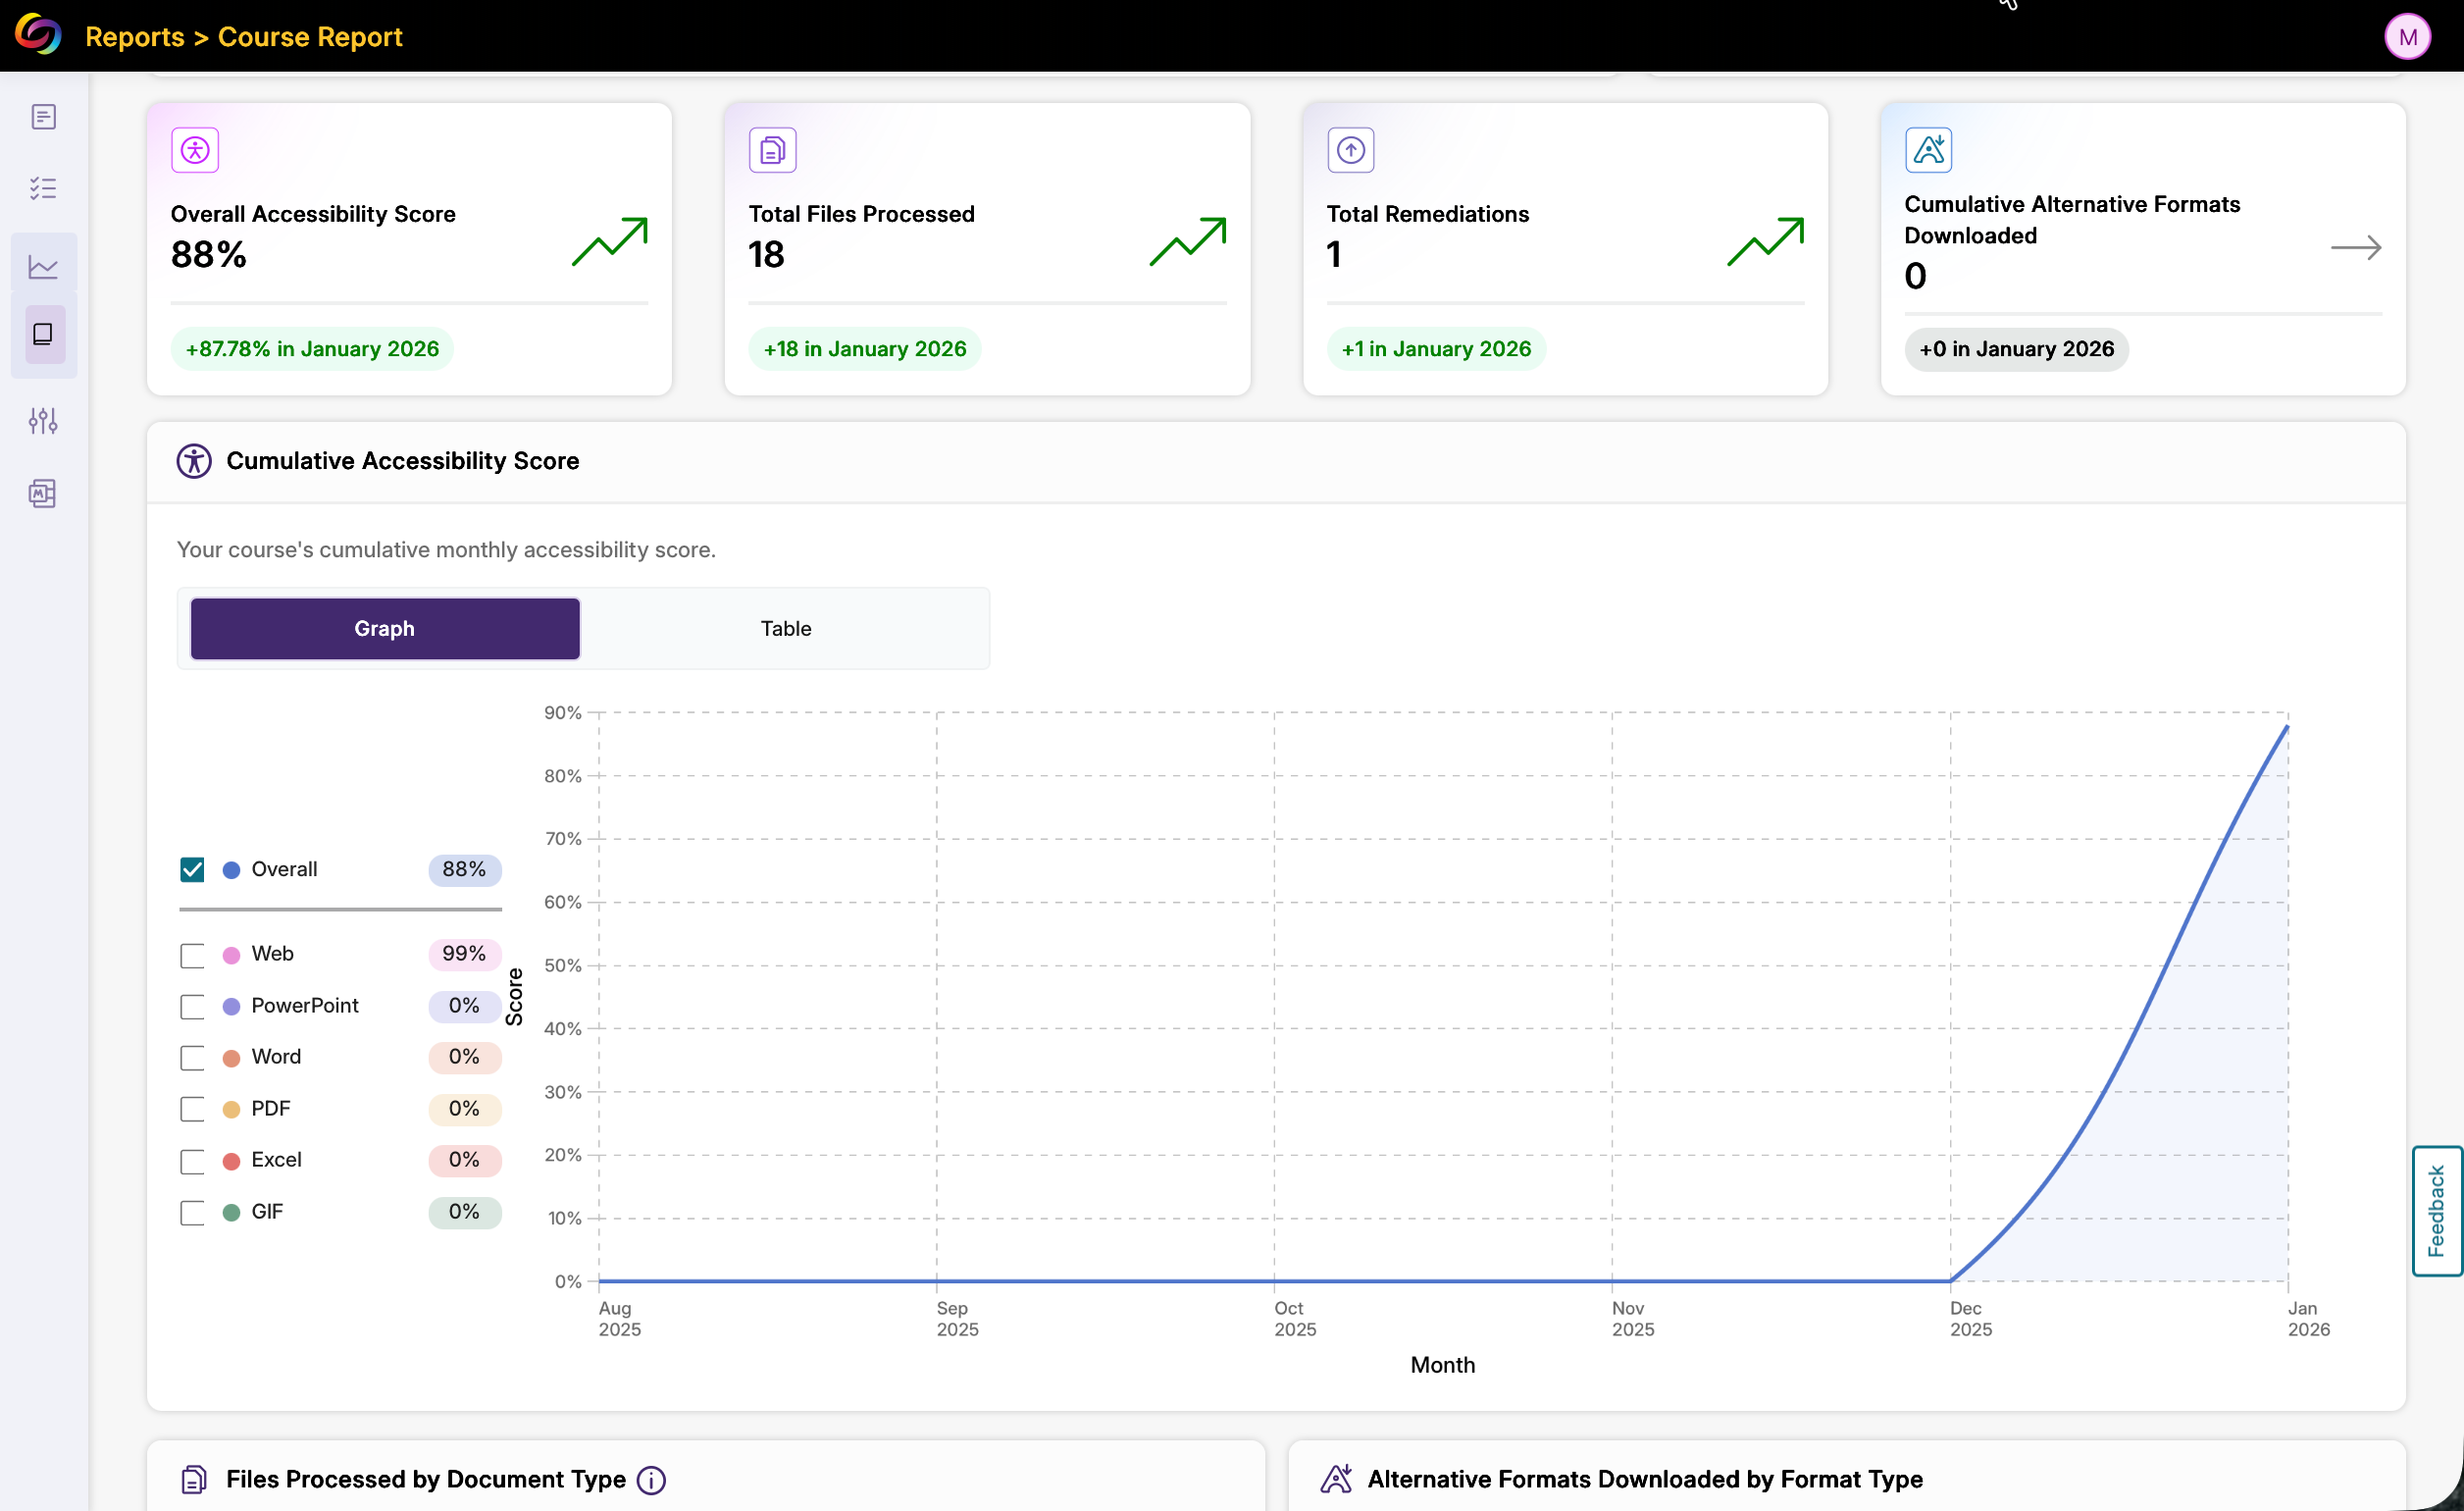Click the accessibility icon on Cumulative Accessibility Score

194,461
